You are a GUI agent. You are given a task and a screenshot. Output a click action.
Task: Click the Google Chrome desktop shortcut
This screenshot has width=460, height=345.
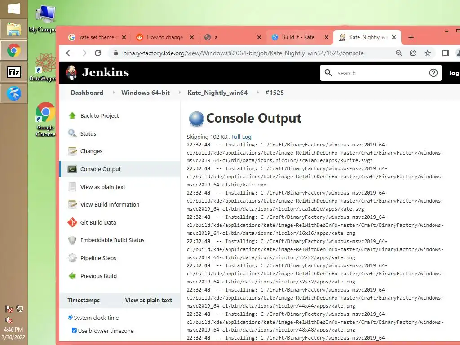click(x=45, y=119)
